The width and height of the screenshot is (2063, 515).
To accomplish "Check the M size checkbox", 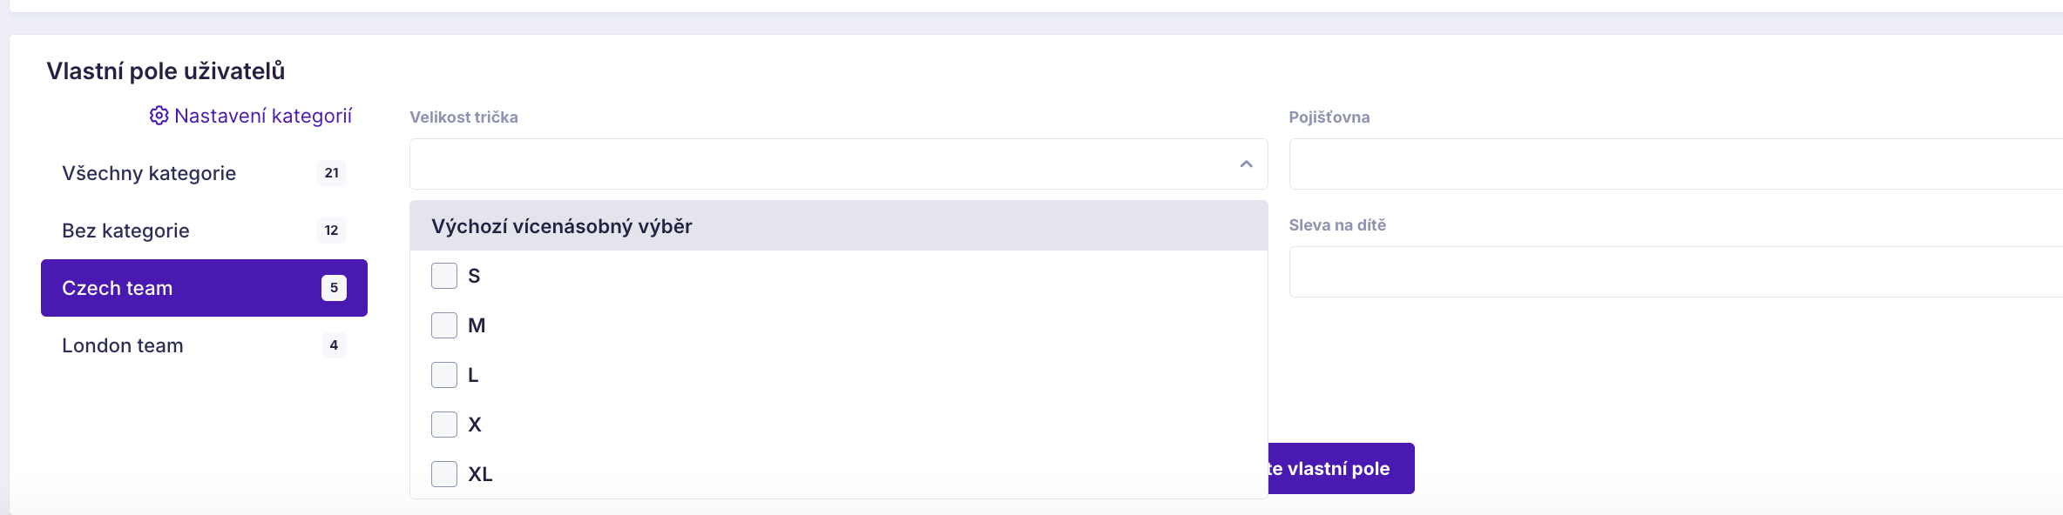I will 444,325.
